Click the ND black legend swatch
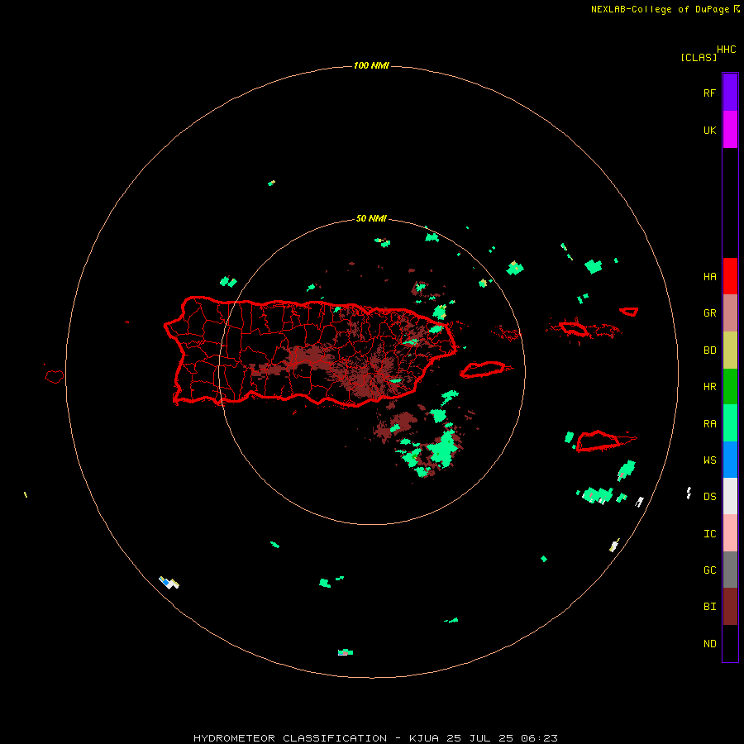This screenshot has height=744, width=744. (x=730, y=643)
